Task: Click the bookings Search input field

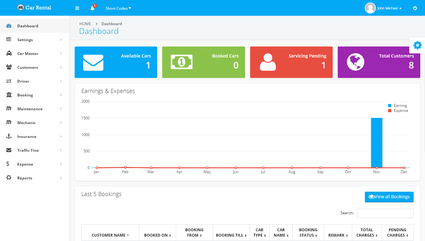Action: pos(385,213)
